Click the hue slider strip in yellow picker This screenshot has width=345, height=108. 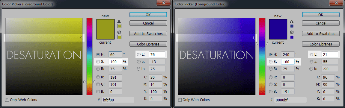tap(89, 57)
